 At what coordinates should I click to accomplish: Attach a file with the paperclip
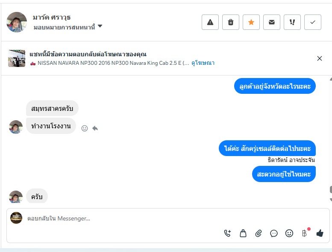click(259, 233)
